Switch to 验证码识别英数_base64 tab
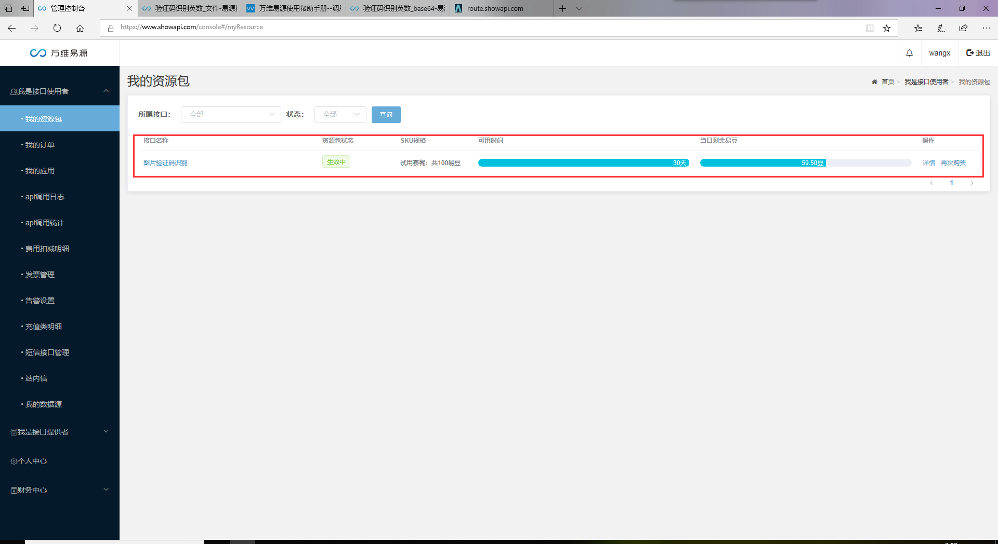This screenshot has height=544, width=998. click(x=398, y=8)
